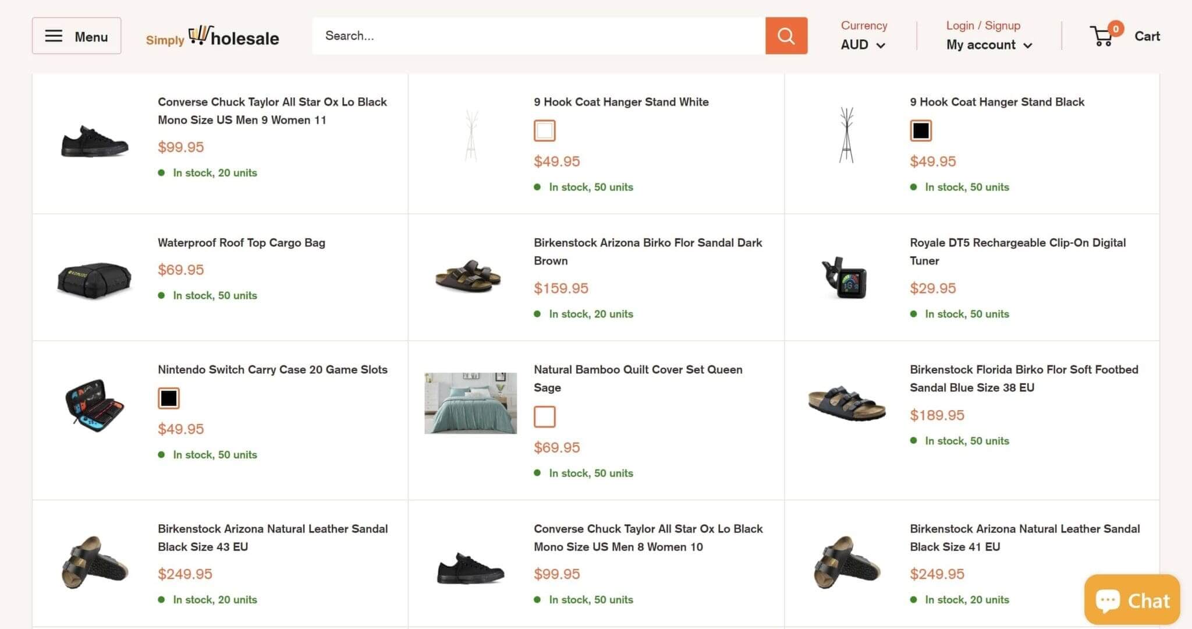1192x629 pixels.
Task: Click the Simply Wholesale logo
Action: pos(212,36)
